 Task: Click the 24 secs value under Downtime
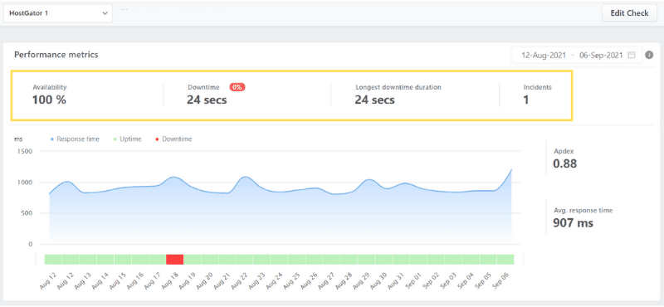point(207,100)
